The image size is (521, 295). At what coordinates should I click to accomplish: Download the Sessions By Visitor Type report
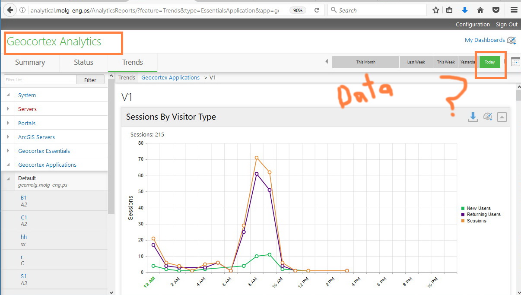pyautogui.click(x=473, y=117)
